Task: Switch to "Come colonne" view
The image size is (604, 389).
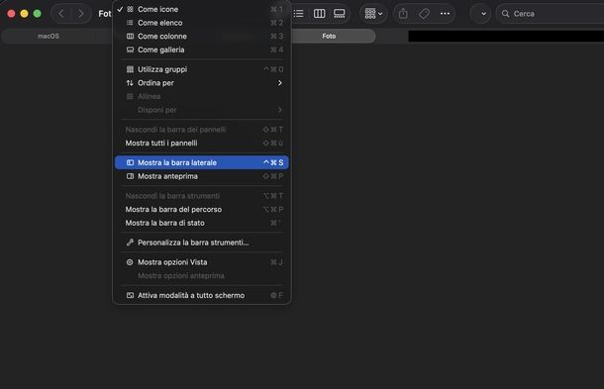Action: point(201,37)
